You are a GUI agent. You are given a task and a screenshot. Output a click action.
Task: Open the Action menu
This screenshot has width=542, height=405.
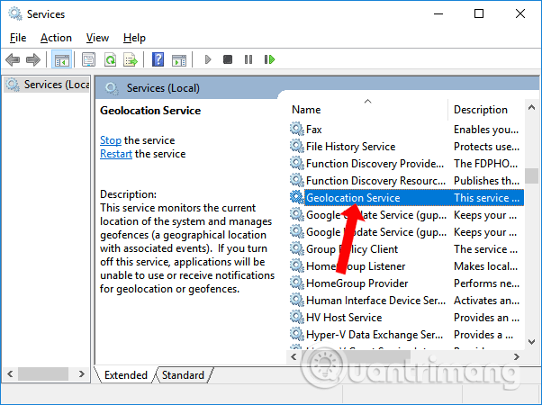click(56, 38)
